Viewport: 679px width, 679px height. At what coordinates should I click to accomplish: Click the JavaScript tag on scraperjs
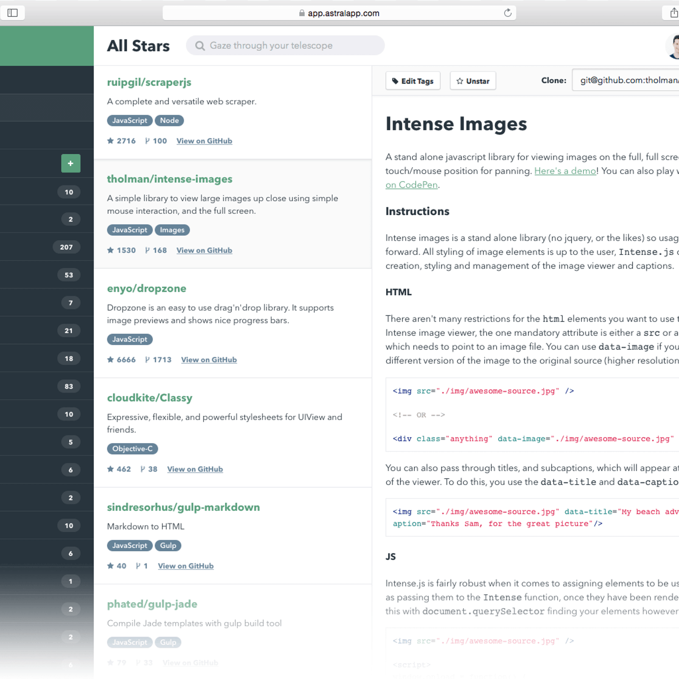coord(129,121)
